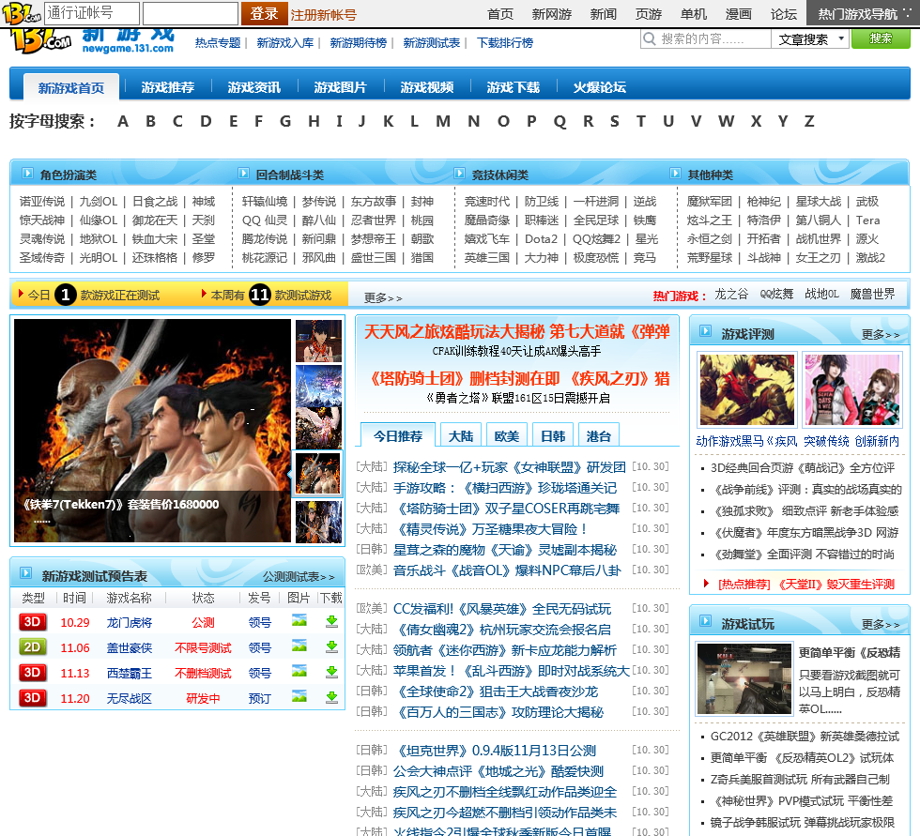Click the 游戏试玩 panel header icon
The height and width of the screenshot is (836, 920).
coord(706,621)
